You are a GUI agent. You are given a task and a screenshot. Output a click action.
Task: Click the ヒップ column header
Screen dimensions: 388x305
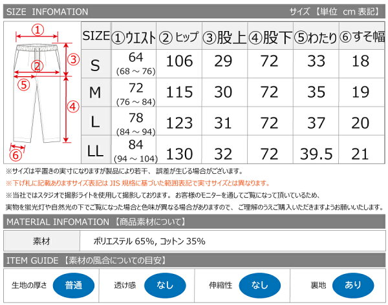click(x=179, y=37)
